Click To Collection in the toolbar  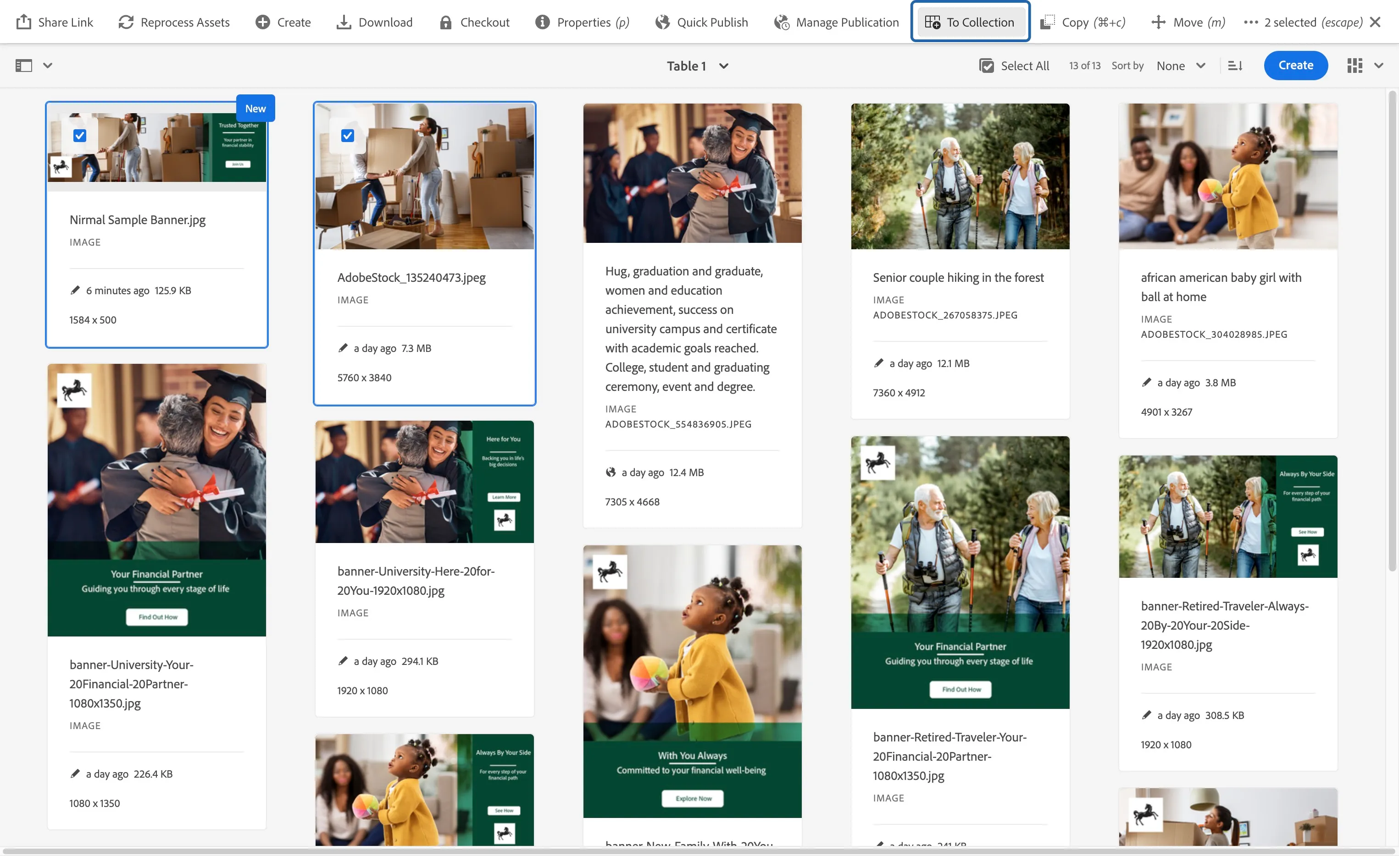pyautogui.click(x=970, y=22)
